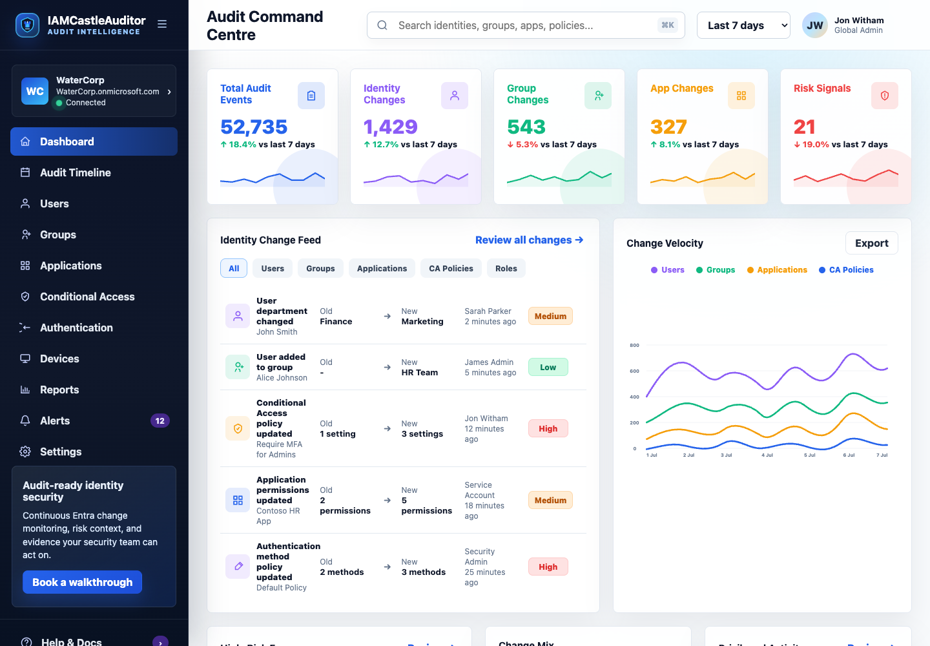Click the 52,735 total events value

click(254, 127)
